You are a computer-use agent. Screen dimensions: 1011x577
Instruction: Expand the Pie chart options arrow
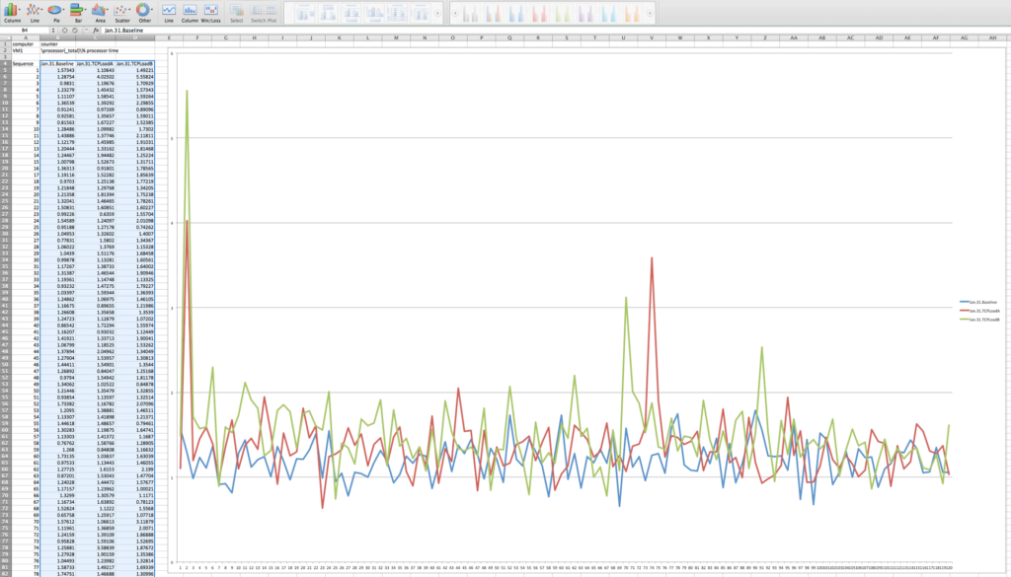point(62,9)
